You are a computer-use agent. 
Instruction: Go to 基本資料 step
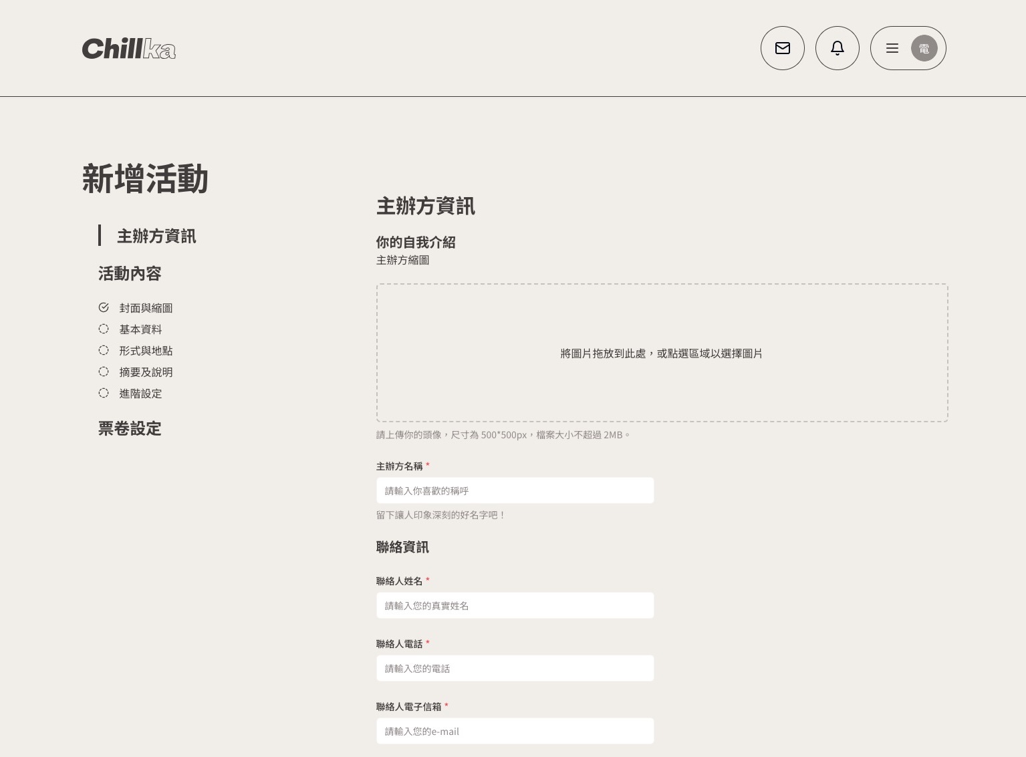(x=140, y=329)
